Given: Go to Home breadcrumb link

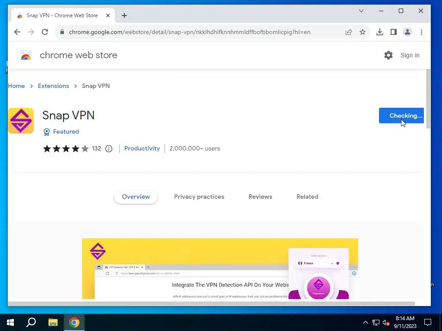Looking at the screenshot, I should pyautogui.click(x=16, y=86).
